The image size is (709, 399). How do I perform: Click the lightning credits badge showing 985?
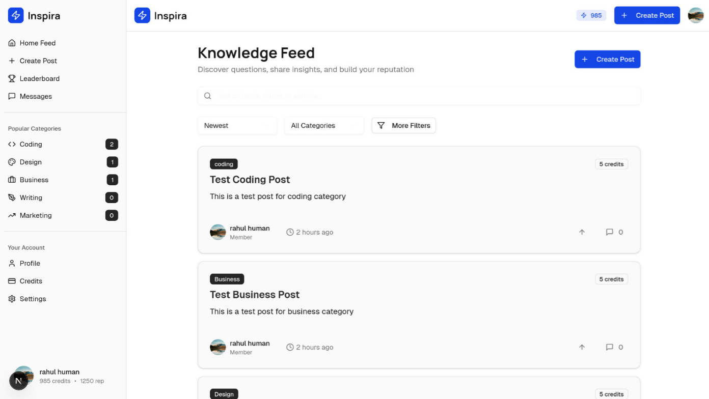tap(591, 15)
